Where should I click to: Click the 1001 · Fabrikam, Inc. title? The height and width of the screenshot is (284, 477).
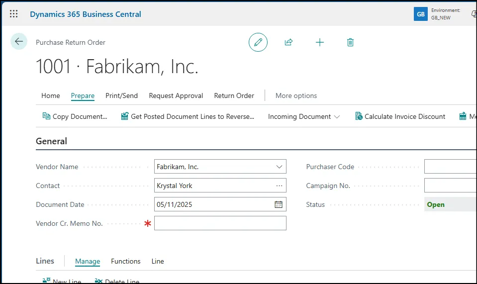coord(117,66)
